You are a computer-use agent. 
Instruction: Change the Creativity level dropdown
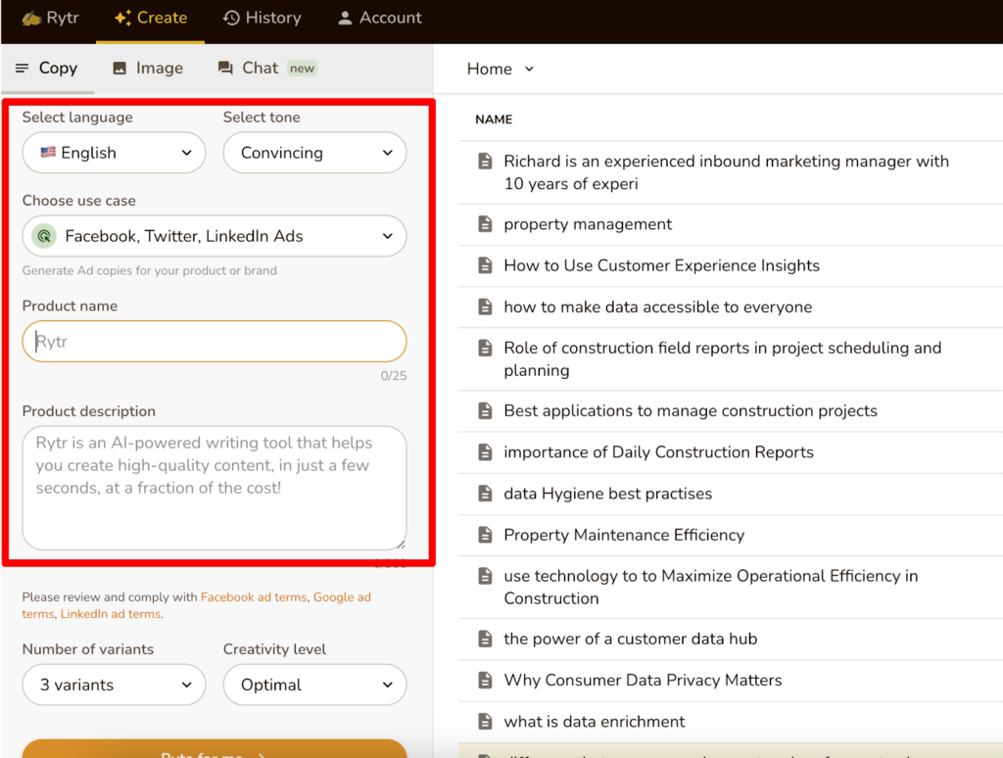coord(314,685)
